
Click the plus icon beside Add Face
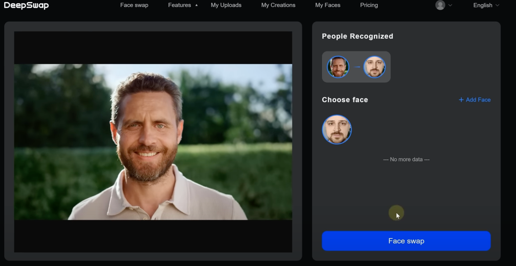[461, 100]
